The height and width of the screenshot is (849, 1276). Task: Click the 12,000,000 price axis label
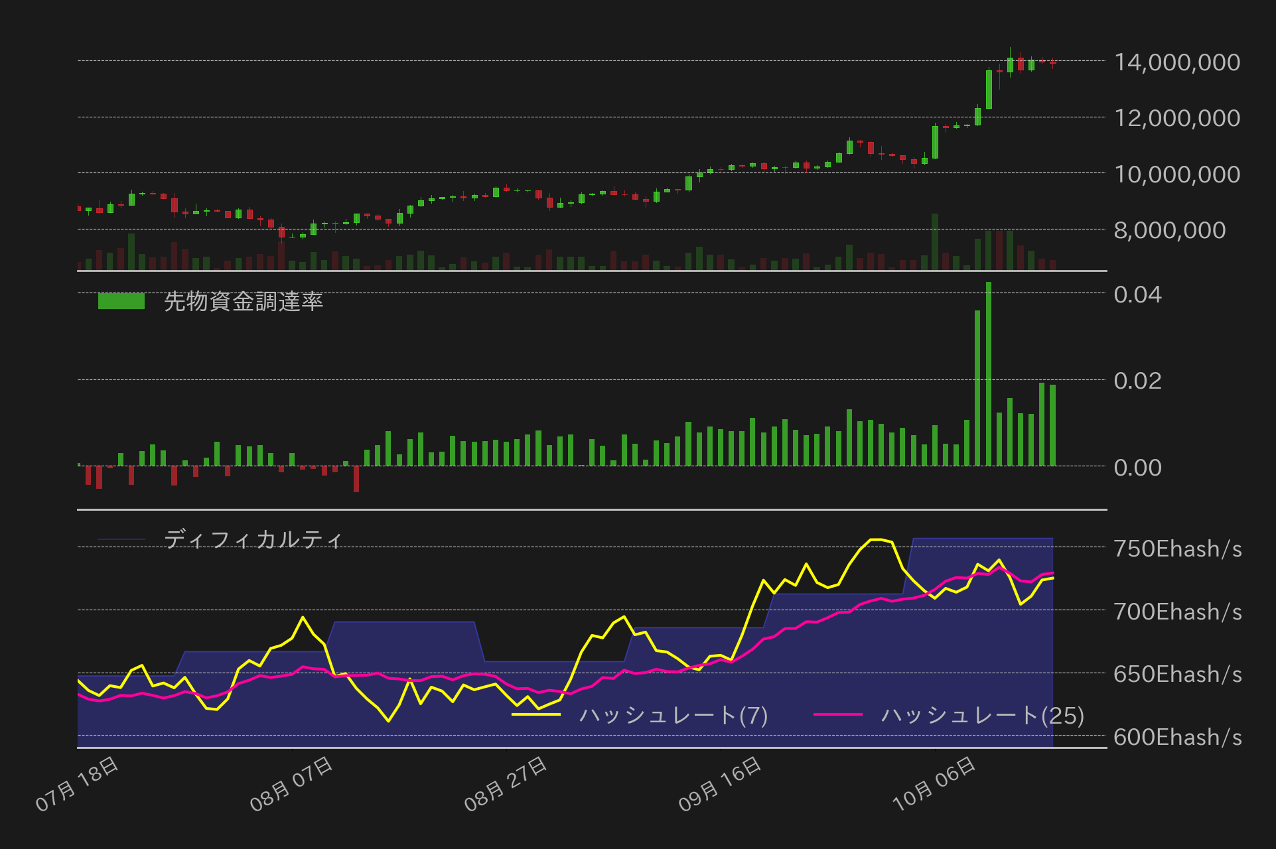coord(1176,118)
